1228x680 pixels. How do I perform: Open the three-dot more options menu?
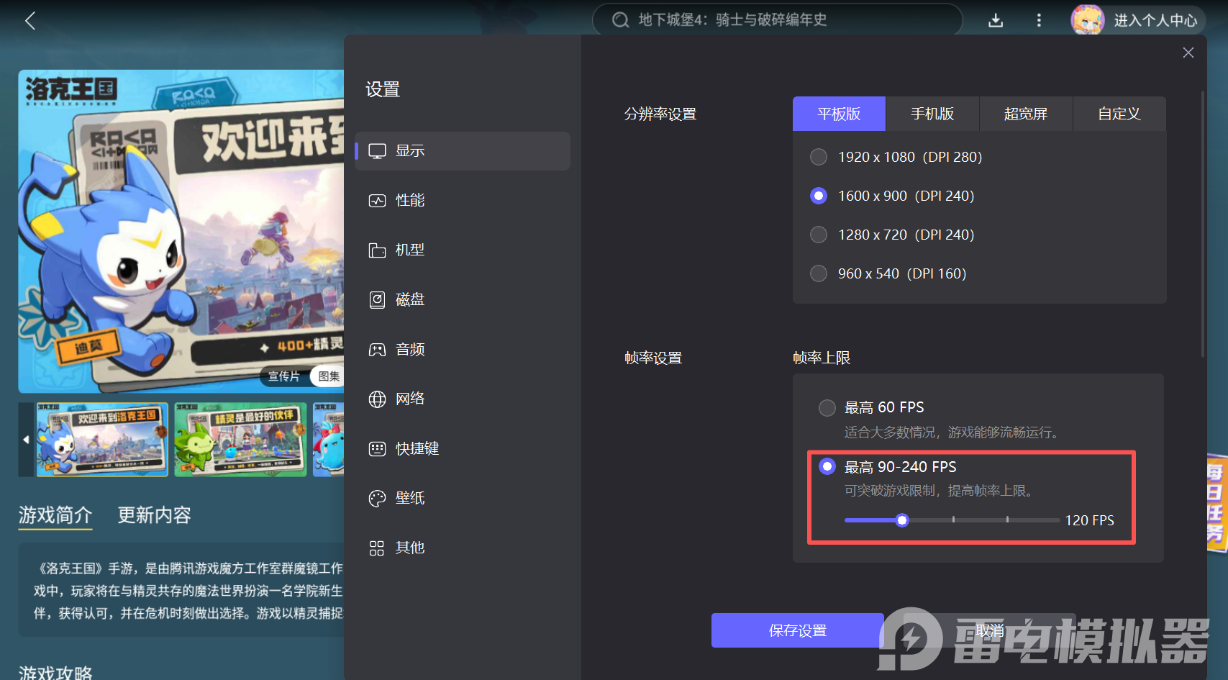1039,20
